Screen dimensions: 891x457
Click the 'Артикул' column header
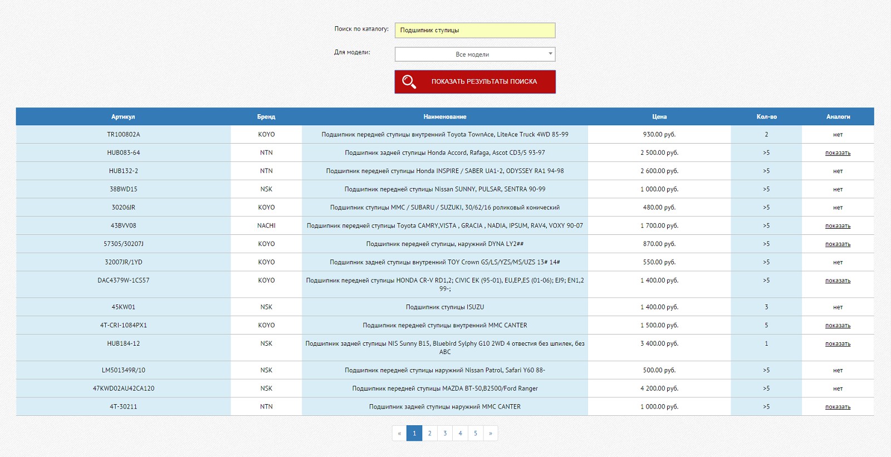[x=123, y=117]
